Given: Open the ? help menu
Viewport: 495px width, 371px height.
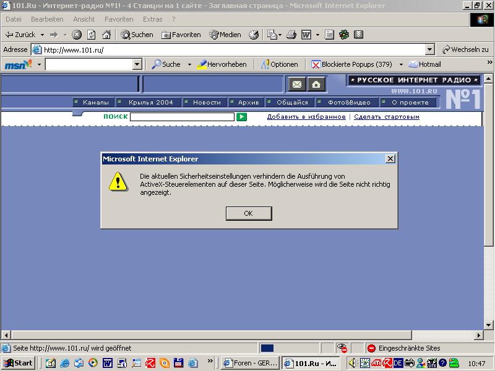Looking at the screenshot, I should pyautogui.click(x=174, y=19).
